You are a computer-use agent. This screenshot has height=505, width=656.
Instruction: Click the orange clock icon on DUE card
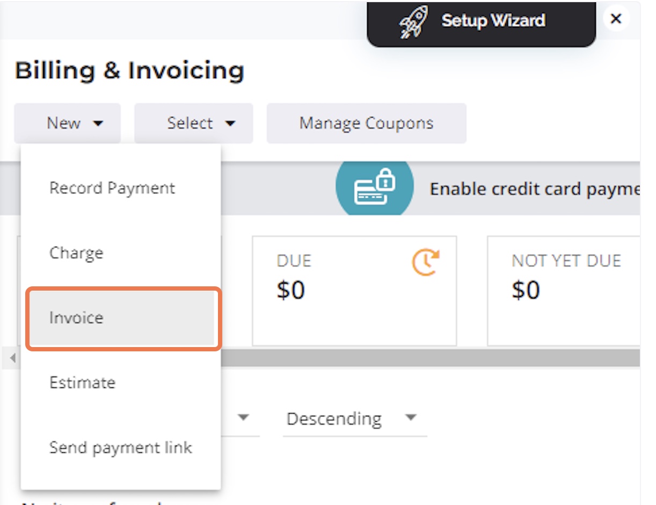426,263
